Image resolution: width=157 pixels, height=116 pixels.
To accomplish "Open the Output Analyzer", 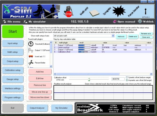I will point(37,108).
